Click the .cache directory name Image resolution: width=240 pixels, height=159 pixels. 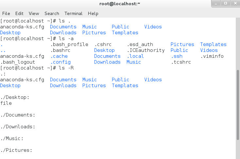[x=59, y=56]
